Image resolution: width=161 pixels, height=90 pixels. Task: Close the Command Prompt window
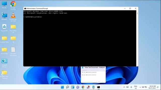[x=136, y=8]
